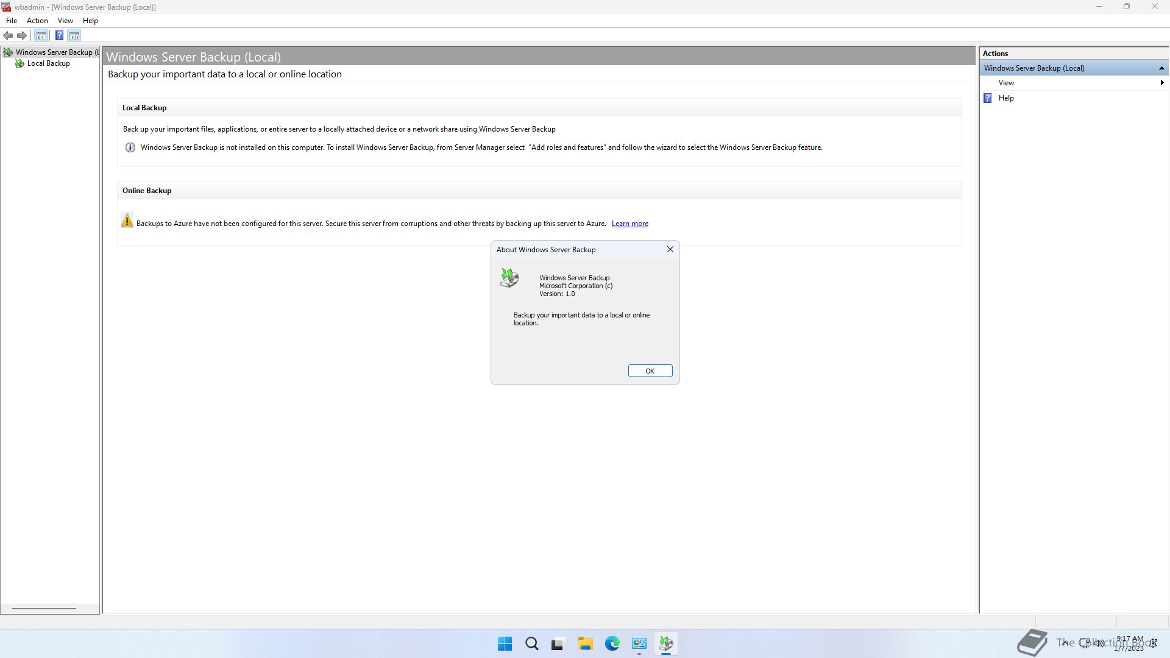Open Microsoft Edge from taskbar
Image resolution: width=1170 pixels, height=658 pixels.
click(612, 643)
